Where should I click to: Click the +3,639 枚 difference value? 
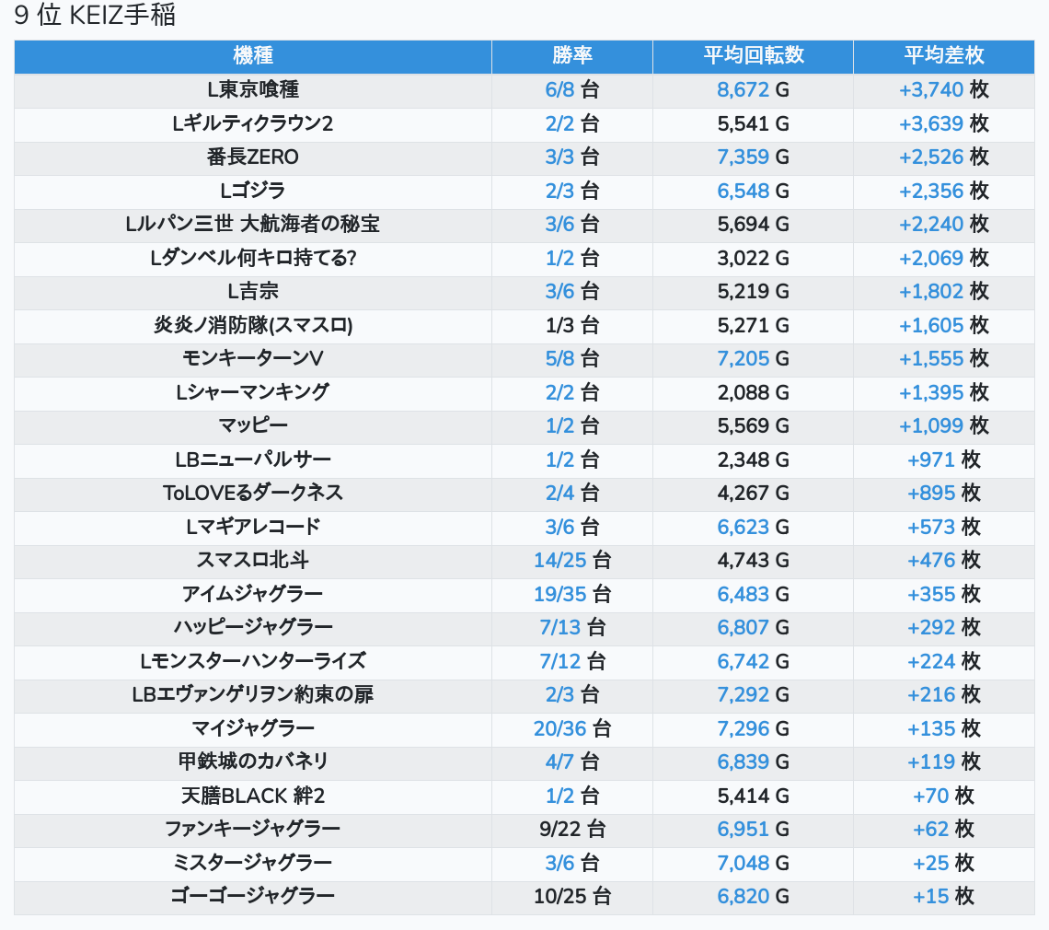coord(944,124)
